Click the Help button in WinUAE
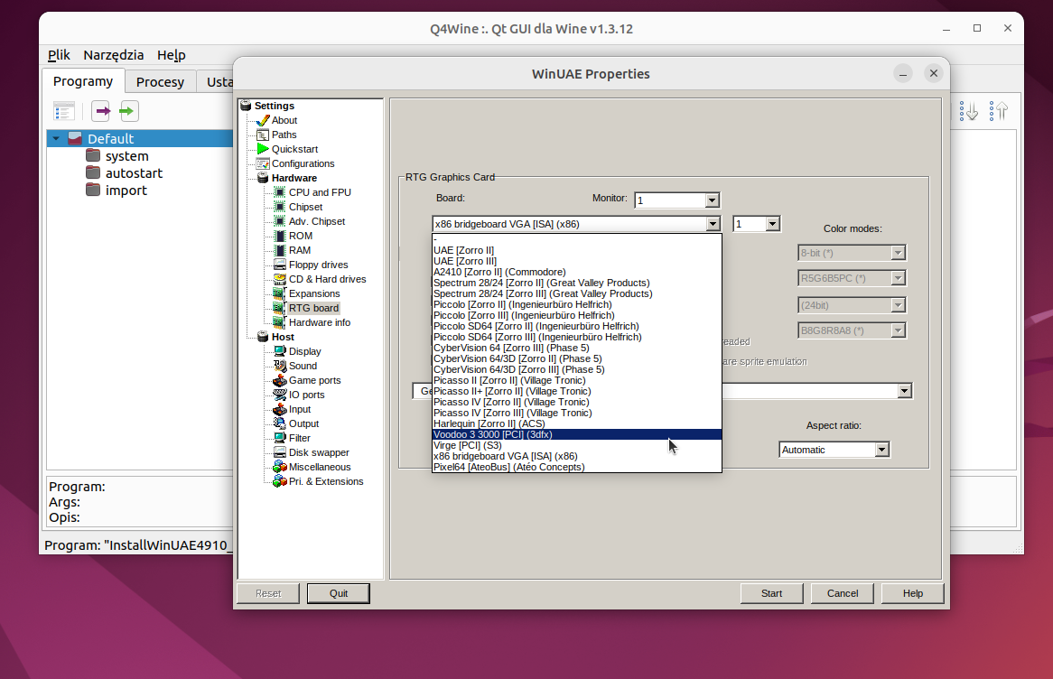The width and height of the screenshot is (1053, 679). (x=913, y=594)
